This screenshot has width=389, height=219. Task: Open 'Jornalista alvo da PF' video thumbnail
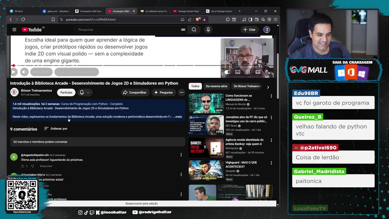coord(206,125)
